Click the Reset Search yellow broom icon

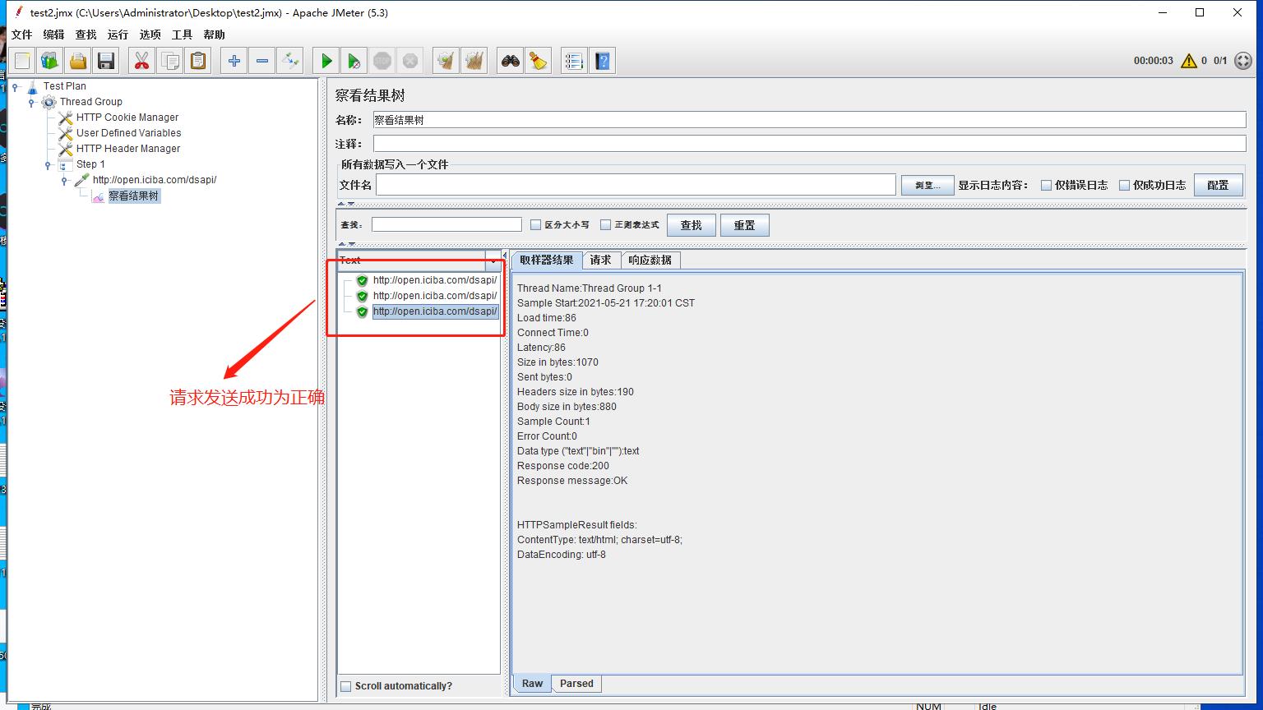(539, 61)
